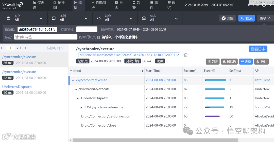The image size is (274, 142).
Task: Click the horizontal scrollbar of the table
Action: [x=155, y=140]
